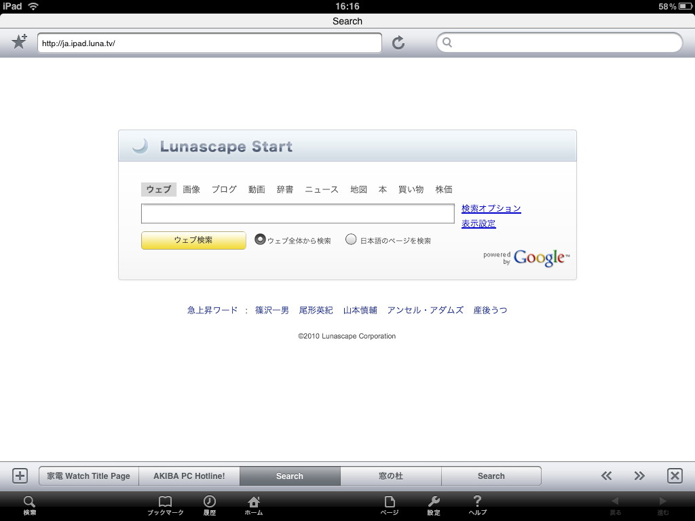Open the Bookmarks panel

166,505
